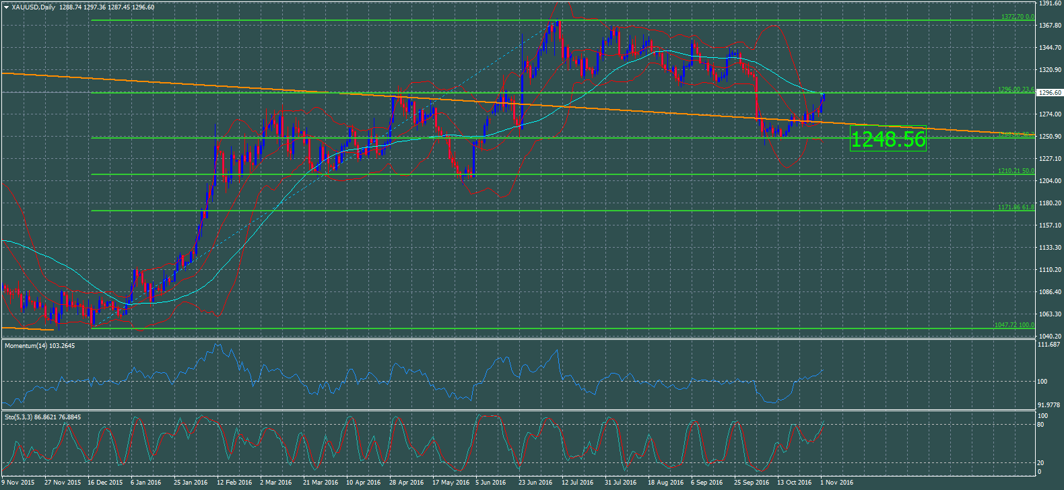Screen dimensions: 1064x490
Task: Click the 1372.70 0.0 Fibonacci level label
Action: coord(1017,17)
